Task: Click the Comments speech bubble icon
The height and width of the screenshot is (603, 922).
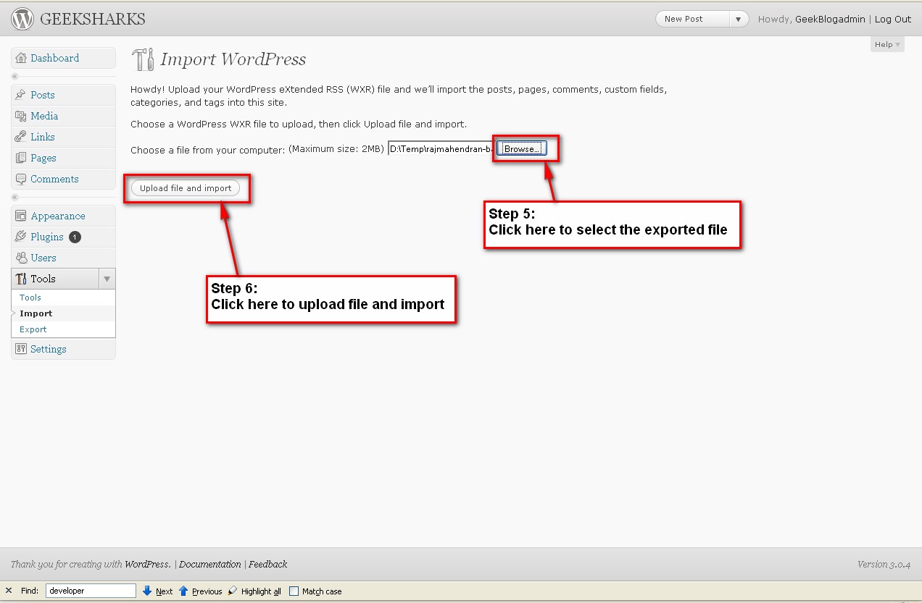Action: [x=21, y=179]
